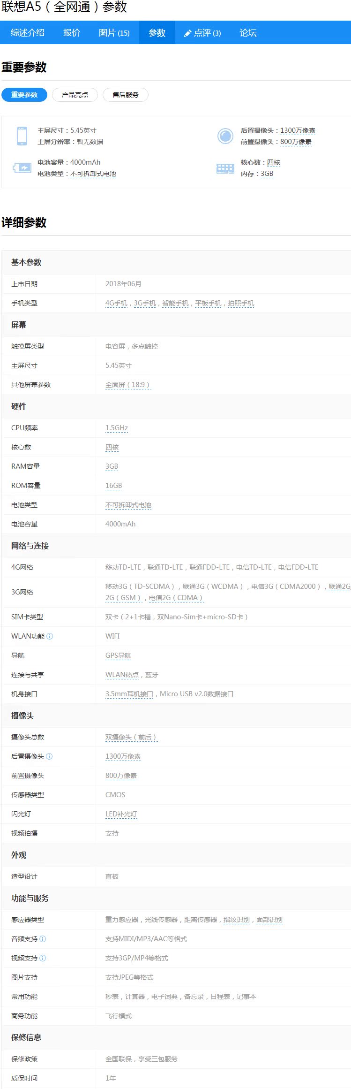Select the 售后服务 pill button

point(126,95)
